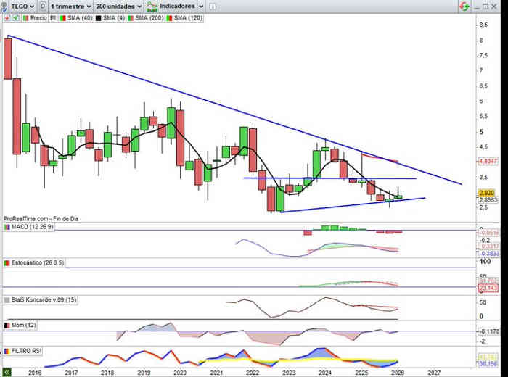
Task: Open the TLGO ticker symbol dropdown
Action: [x=18, y=6]
